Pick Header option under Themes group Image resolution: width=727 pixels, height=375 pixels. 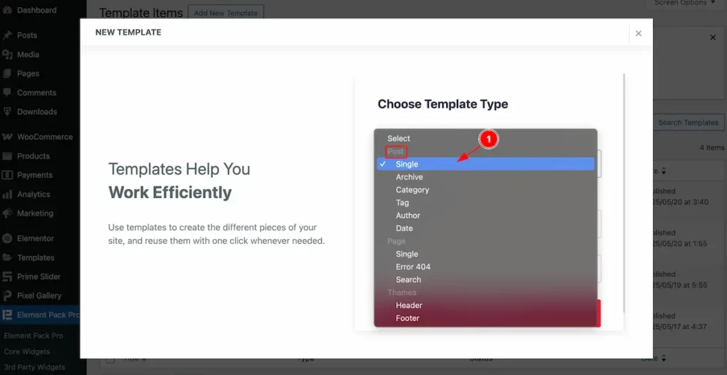pos(409,306)
